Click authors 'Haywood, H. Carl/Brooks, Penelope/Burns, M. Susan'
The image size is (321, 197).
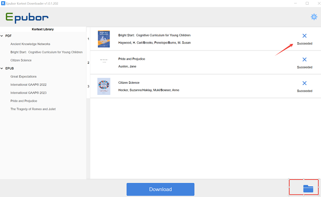click(x=155, y=42)
